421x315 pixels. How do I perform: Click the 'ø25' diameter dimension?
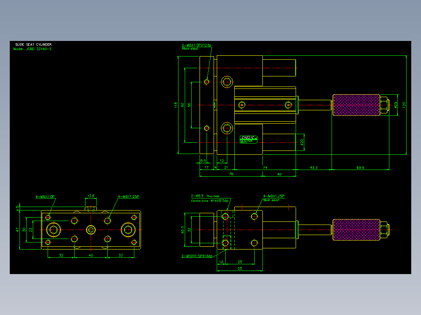pos(395,105)
